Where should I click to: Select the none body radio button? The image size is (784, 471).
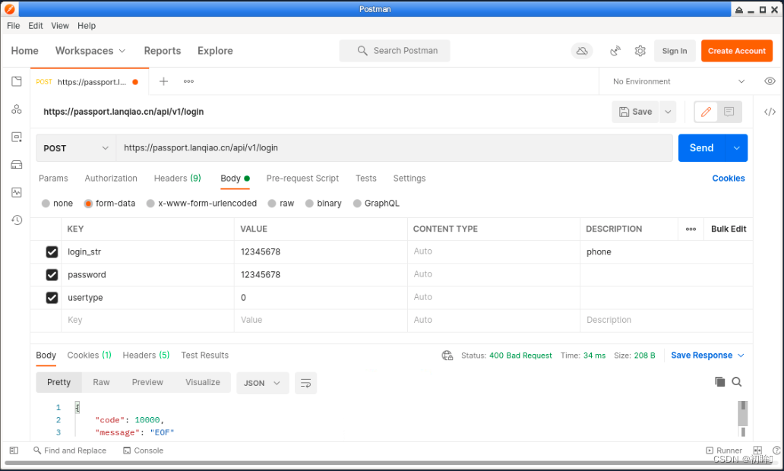(46, 204)
